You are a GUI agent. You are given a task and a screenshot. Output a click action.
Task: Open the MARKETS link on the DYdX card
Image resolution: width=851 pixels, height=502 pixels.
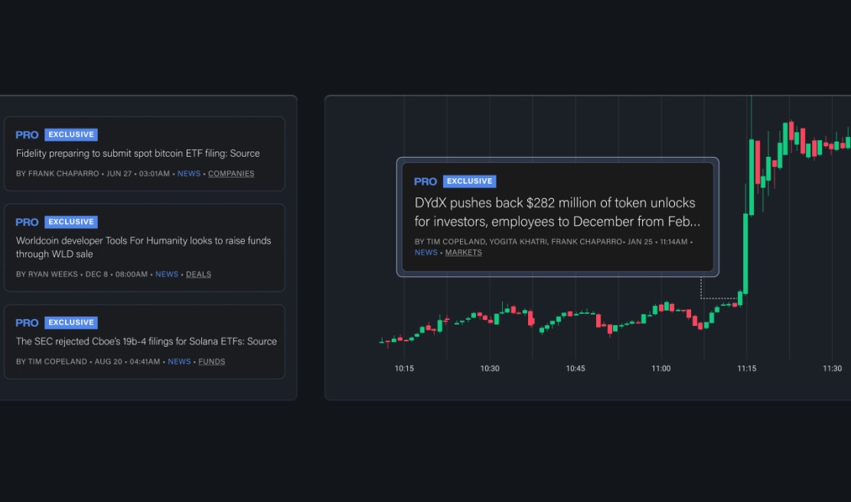tap(463, 252)
